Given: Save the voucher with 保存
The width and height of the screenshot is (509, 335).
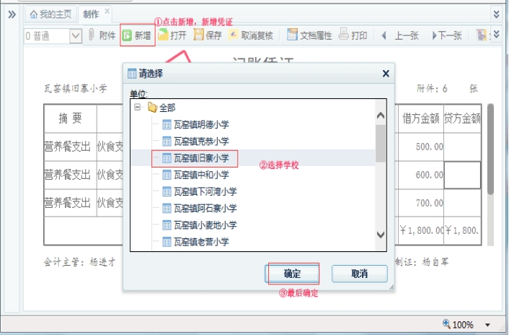Looking at the screenshot, I should click(208, 35).
